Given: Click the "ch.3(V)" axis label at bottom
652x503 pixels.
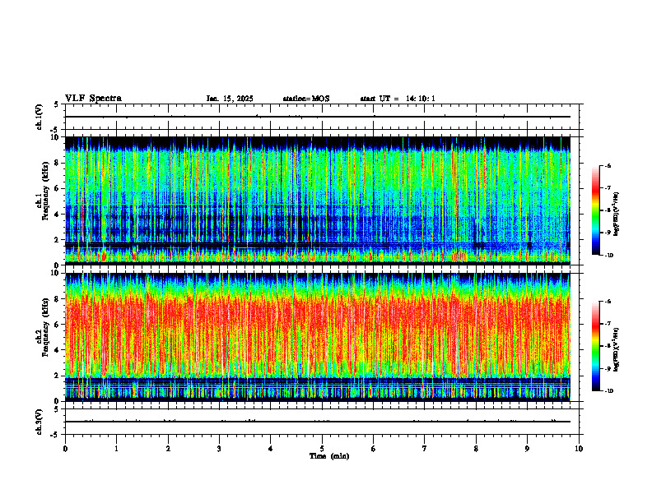Looking at the screenshot, I should [x=40, y=422].
